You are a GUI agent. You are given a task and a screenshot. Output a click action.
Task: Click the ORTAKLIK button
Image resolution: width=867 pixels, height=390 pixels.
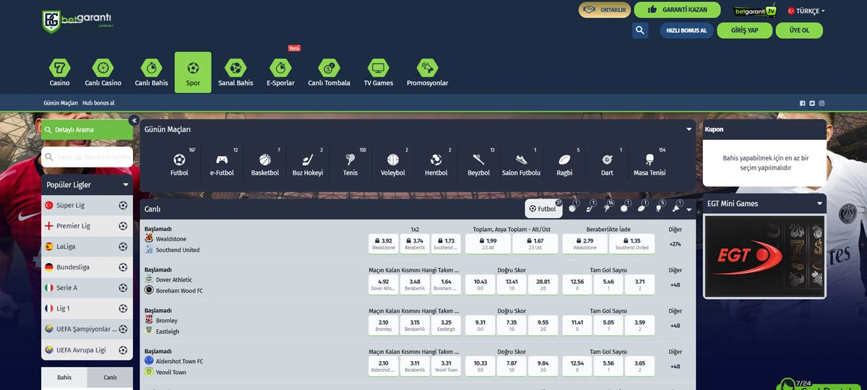pos(604,10)
